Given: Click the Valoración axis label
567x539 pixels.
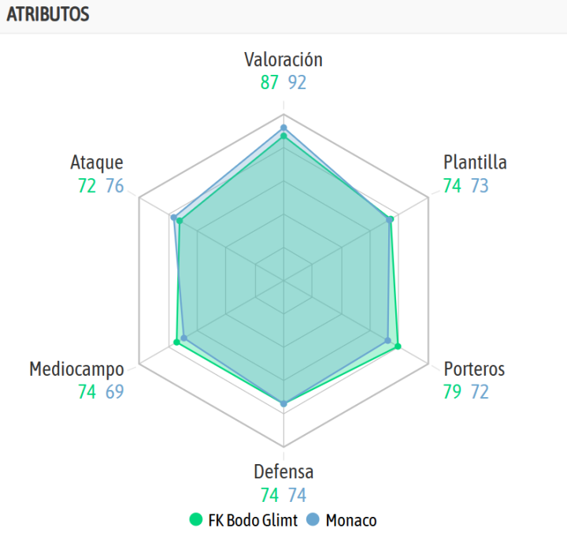Looking at the screenshot, I should coord(283,60).
